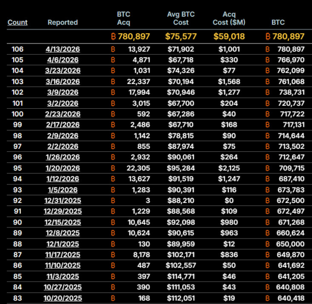Click the Avg BTC Cost column header
Screen dimensions: 312x304
pos(181,19)
